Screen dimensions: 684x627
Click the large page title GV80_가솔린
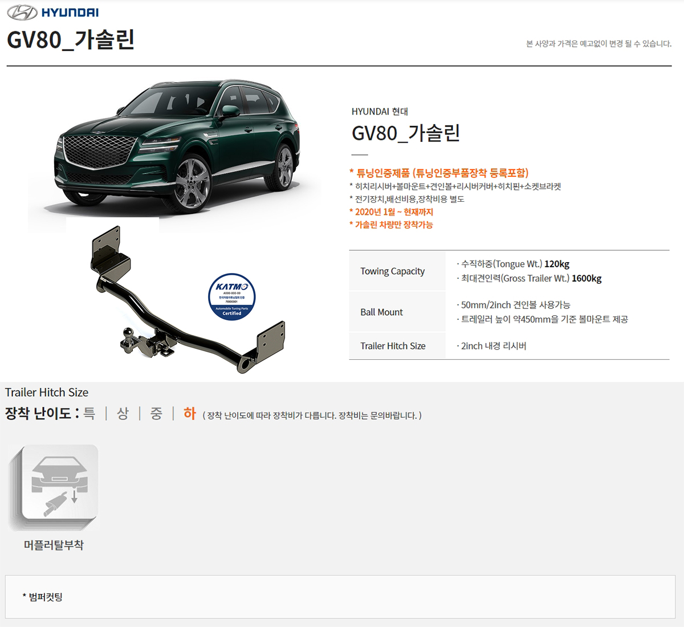click(71, 40)
